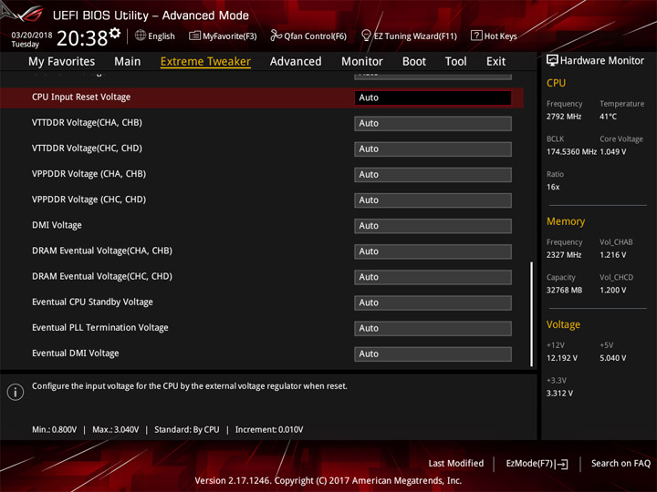Select CPU Input Reset Voltage label

[x=81, y=97]
